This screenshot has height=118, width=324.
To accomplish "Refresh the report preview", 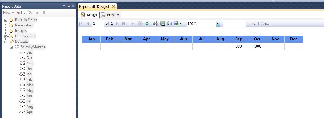I will 147,24.
